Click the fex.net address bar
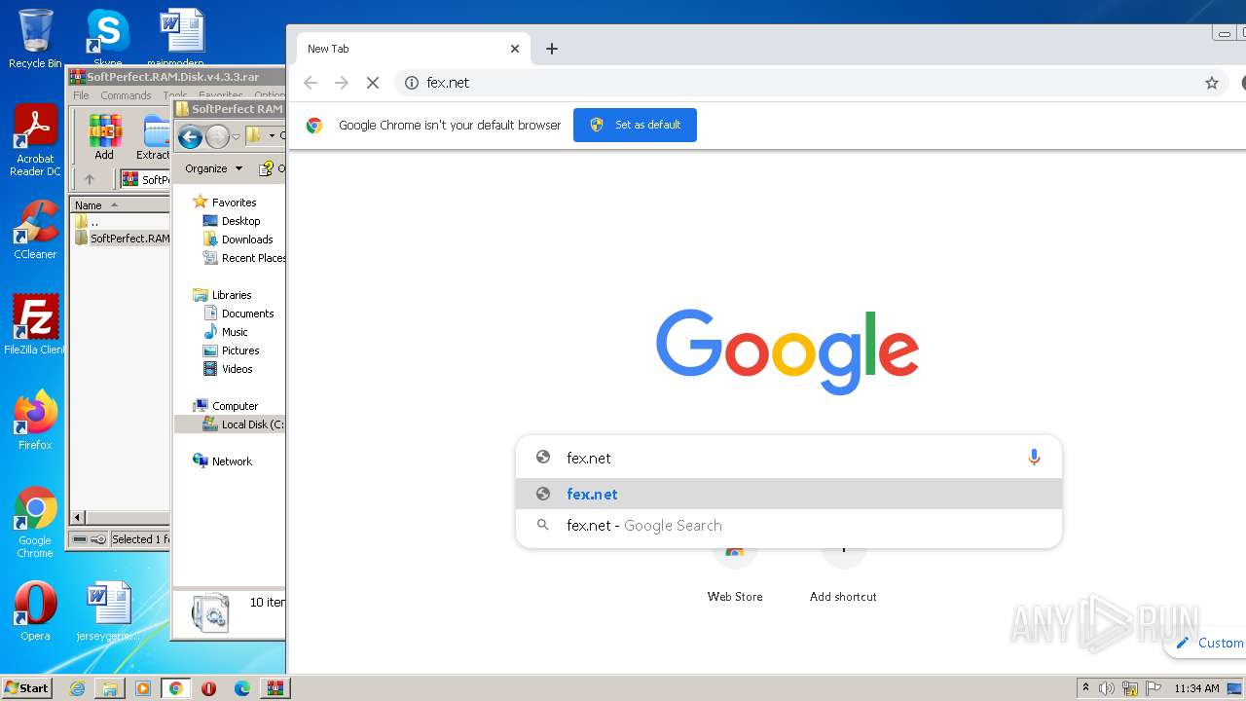This screenshot has height=701, width=1246. (x=808, y=83)
